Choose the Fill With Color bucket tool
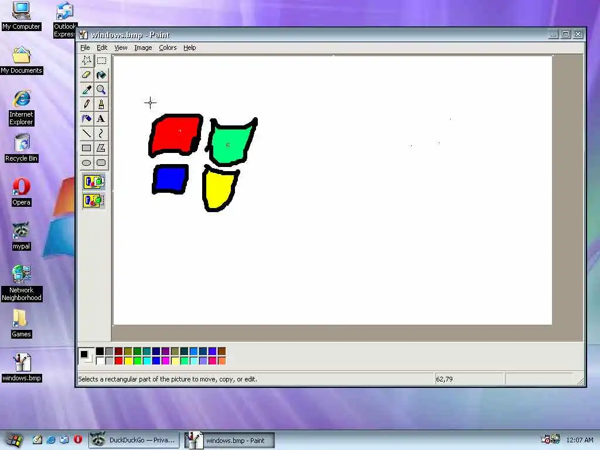This screenshot has height=450, width=600. (x=101, y=75)
